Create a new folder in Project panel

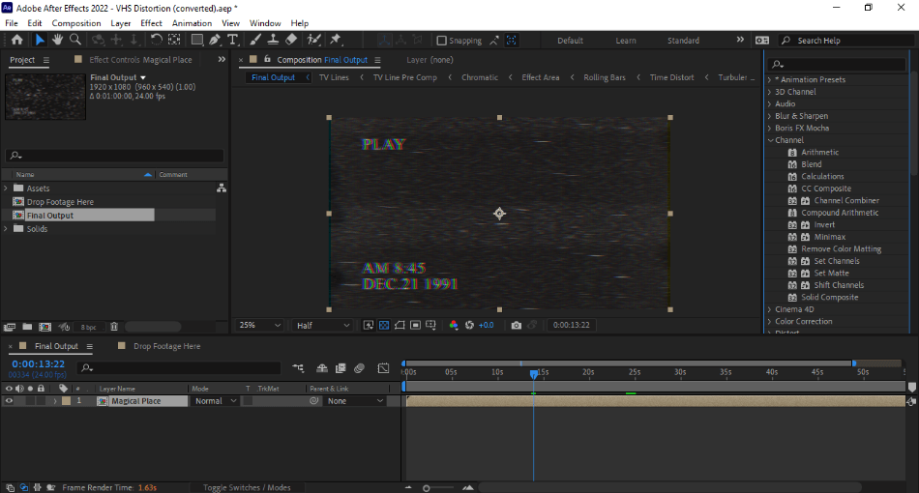pos(27,327)
